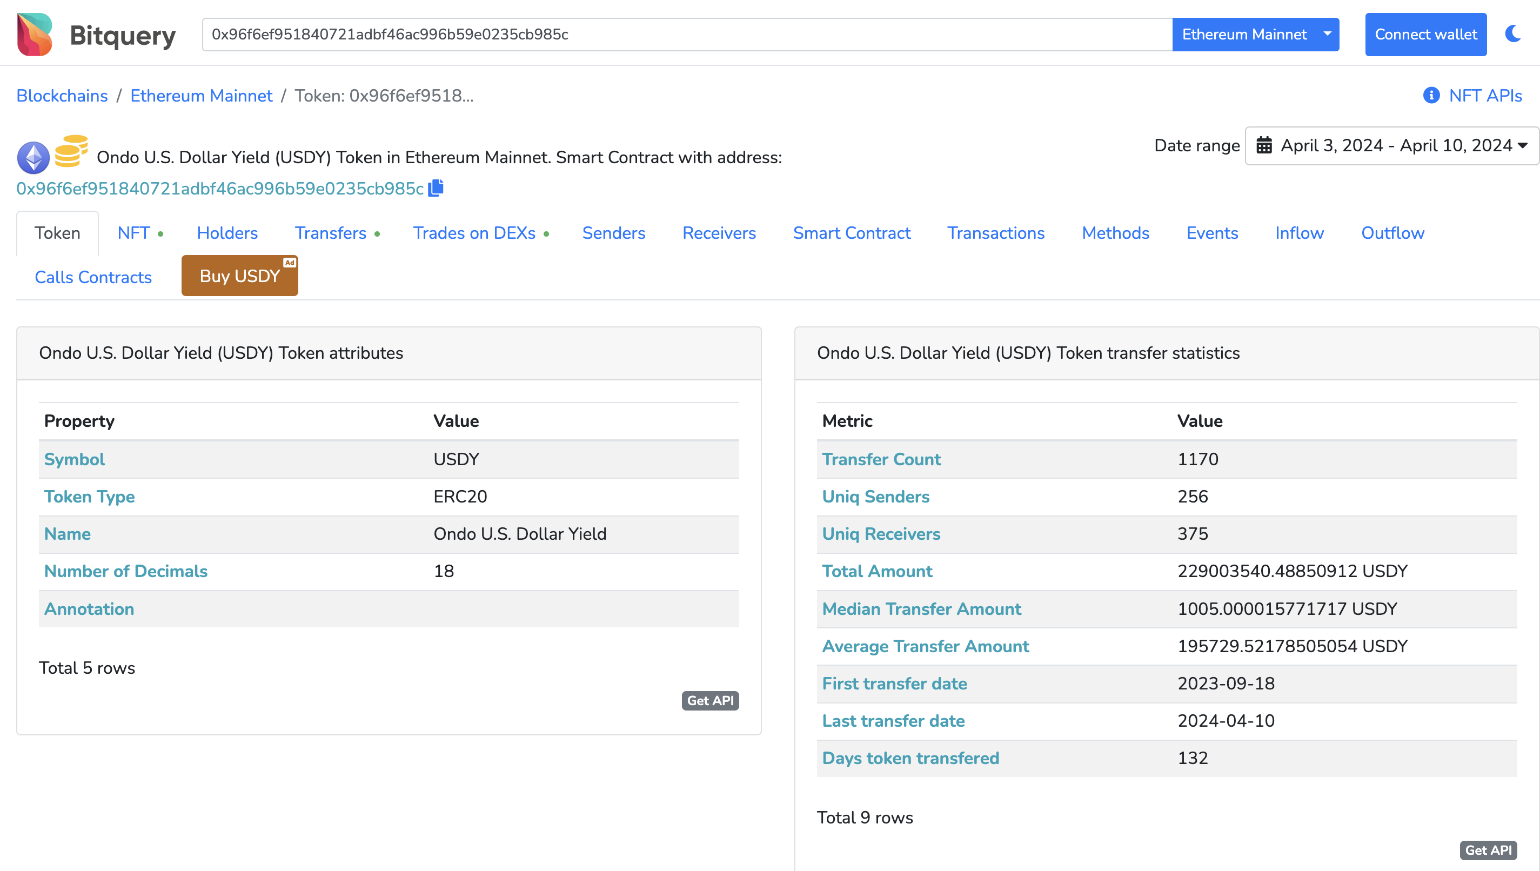Click Connect wallet button
This screenshot has height=871, width=1540.
1426,34
